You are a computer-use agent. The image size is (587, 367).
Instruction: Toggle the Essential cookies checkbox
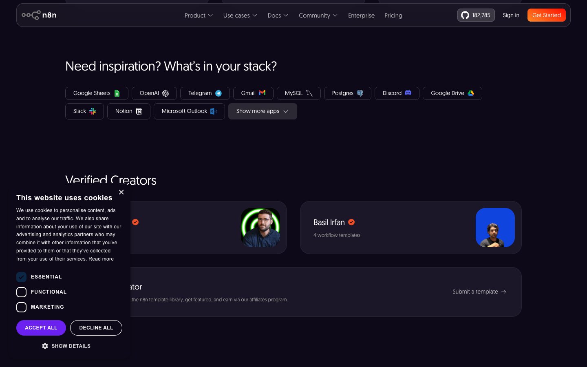pyautogui.click(x=21, y=277)
